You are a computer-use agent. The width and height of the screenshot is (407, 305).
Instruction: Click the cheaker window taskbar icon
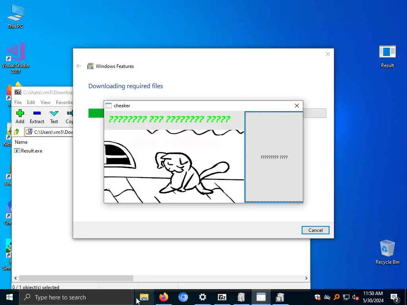261,297
